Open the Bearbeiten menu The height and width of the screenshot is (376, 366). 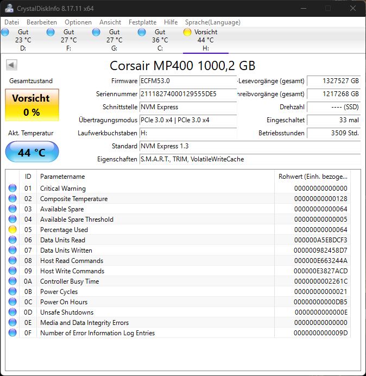click(42, 22)
